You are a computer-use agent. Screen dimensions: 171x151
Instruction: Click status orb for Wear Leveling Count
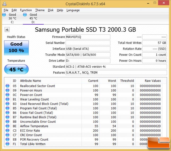click(x=7, y=99)
